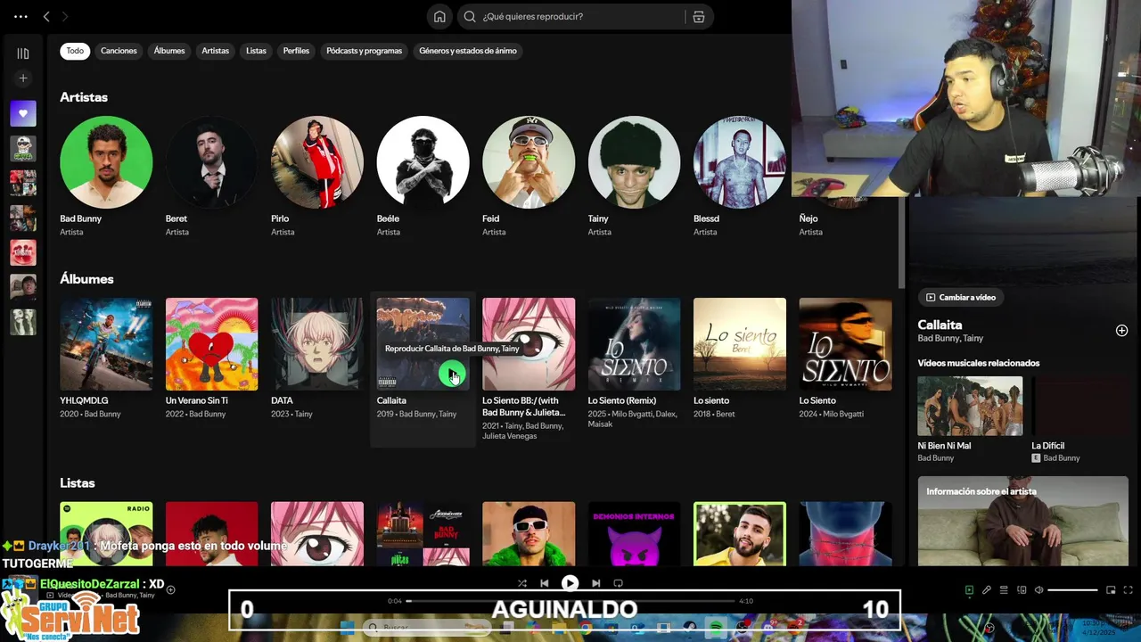The height and width of the screenshot is (642, 1141).
Task: Open the YHLQMDLG album cover
Action: click(x=106, y=344)
